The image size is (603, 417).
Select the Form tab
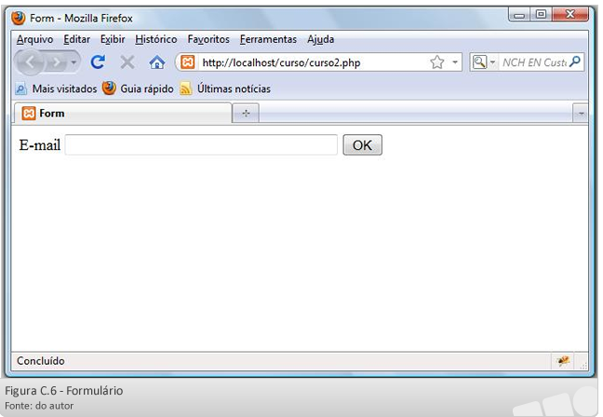123,114
